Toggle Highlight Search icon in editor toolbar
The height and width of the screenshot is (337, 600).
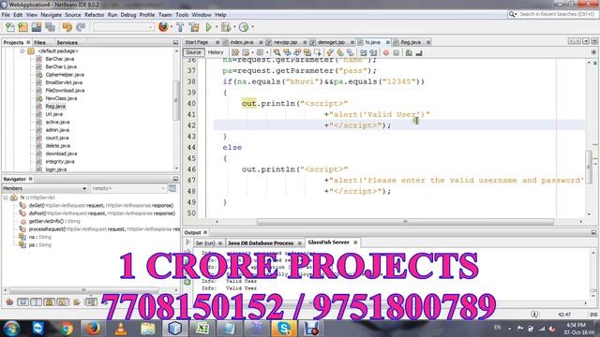click(x=307, y=52)
